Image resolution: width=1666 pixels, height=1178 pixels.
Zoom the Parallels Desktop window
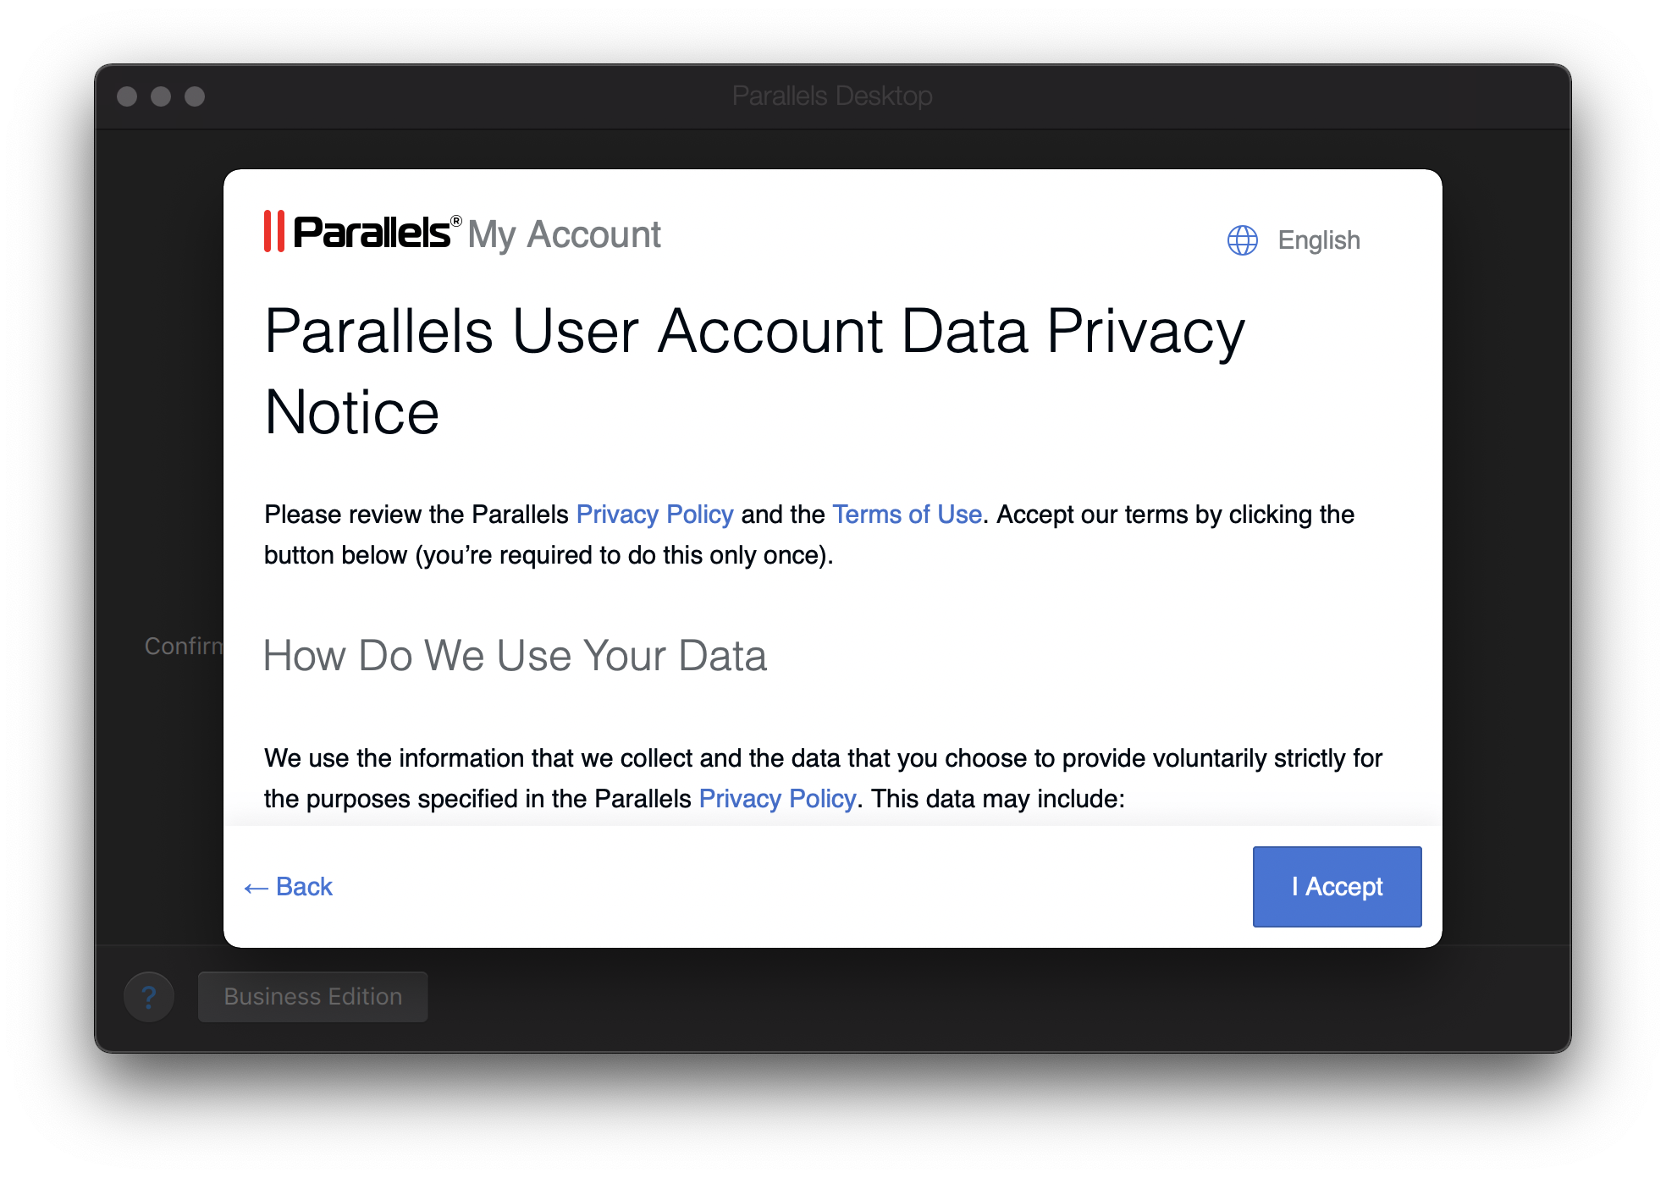tap(195, 96)
